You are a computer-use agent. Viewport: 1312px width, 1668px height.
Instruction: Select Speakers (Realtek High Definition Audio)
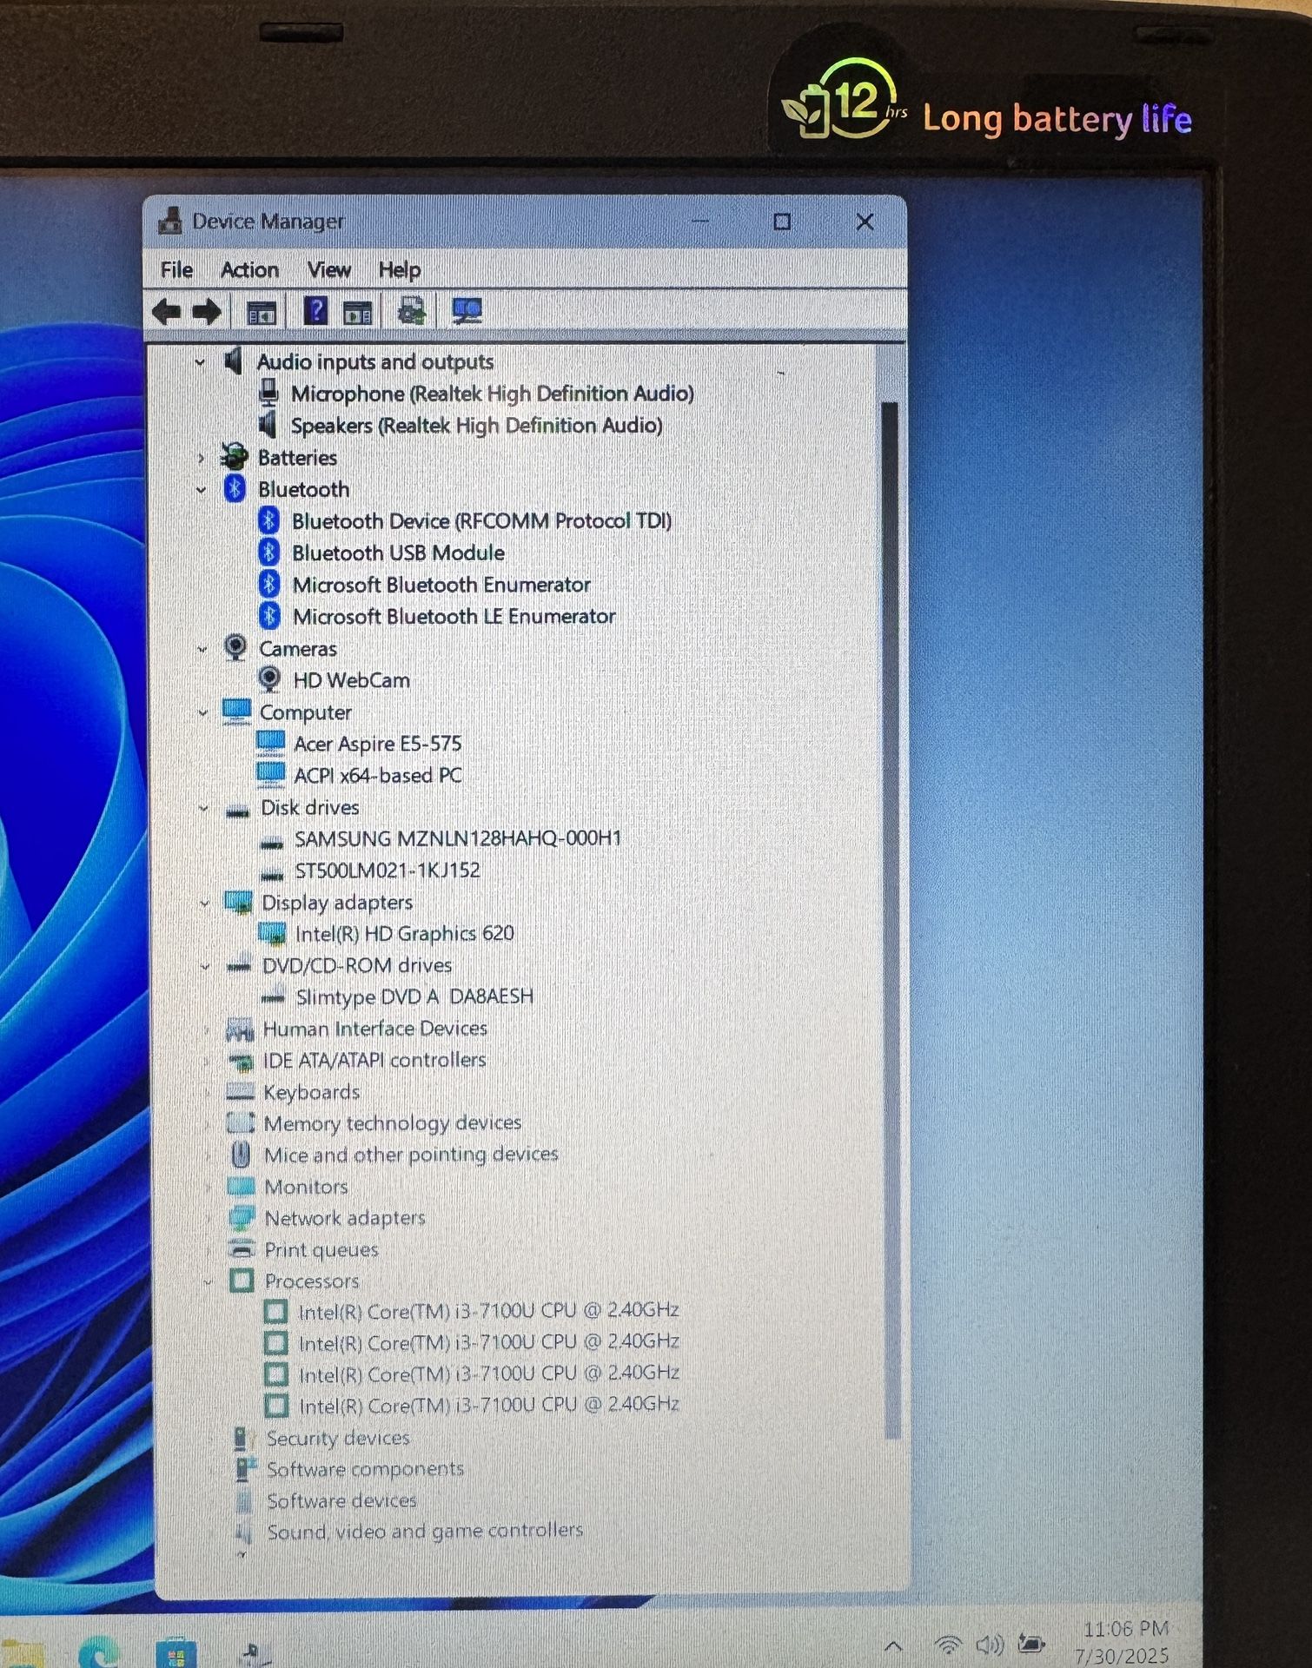[476, 426]
